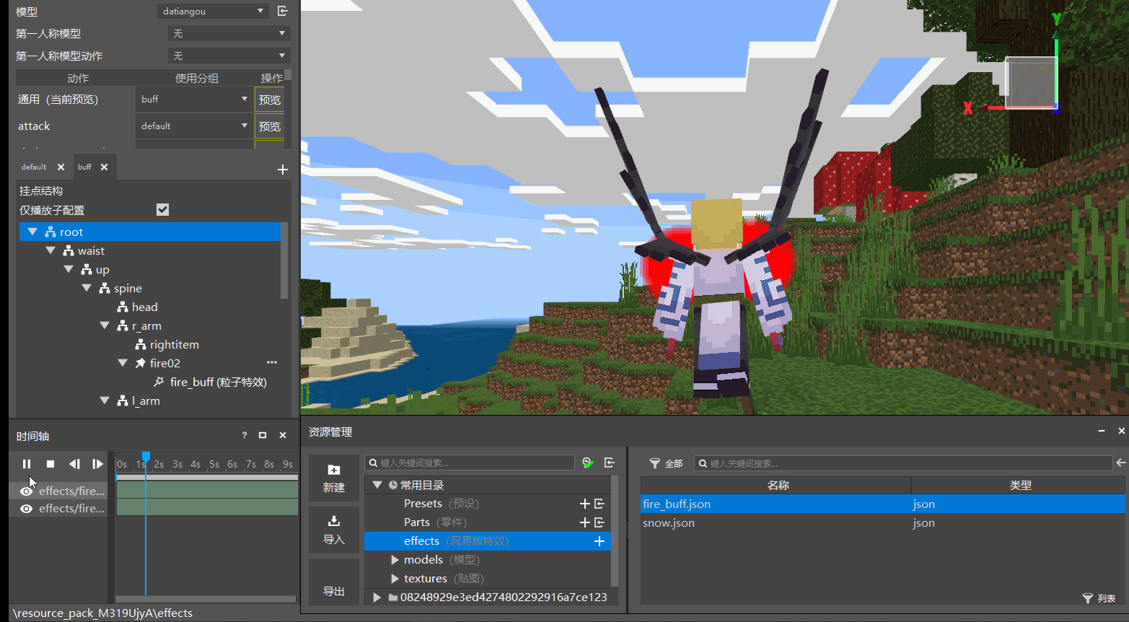Click the resource tree search field
This screenshot has height=622, width=1129.
[x=470, y=463]
